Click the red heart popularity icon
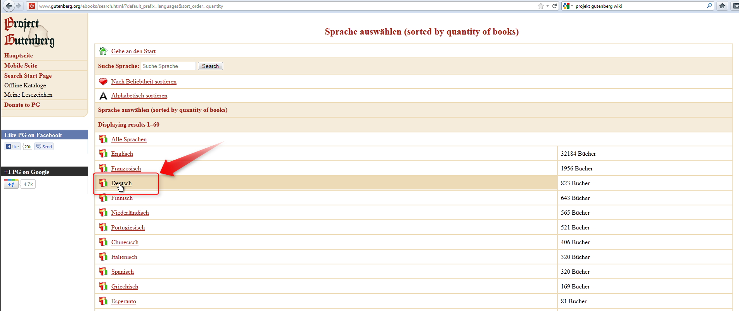 [103, 82]
